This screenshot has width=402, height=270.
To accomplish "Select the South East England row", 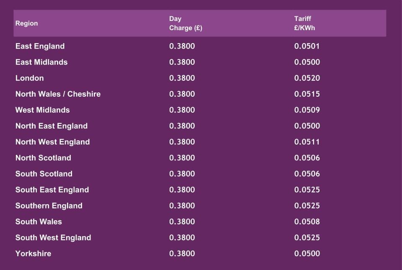I will tap(52, 190).
